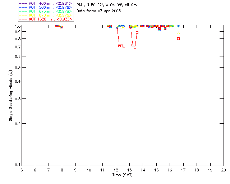Select the red square marker at 0.88 after 13
The width and height of the screenshot is (230, 184).
[x=137, y=33]
